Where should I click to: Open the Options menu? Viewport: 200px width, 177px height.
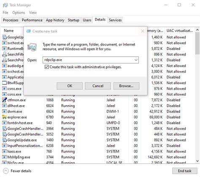point(19,13)
